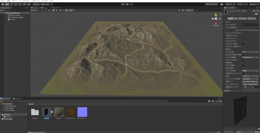Open the アカウント dropdown
Viewport: 260px width, 133px height.
coord(230,4)
